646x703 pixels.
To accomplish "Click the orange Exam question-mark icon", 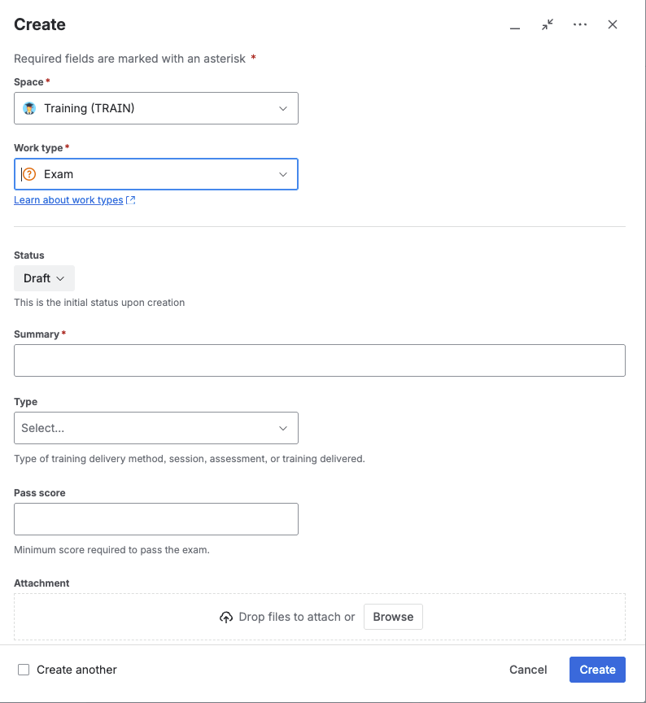I will (x=29, y=174).
